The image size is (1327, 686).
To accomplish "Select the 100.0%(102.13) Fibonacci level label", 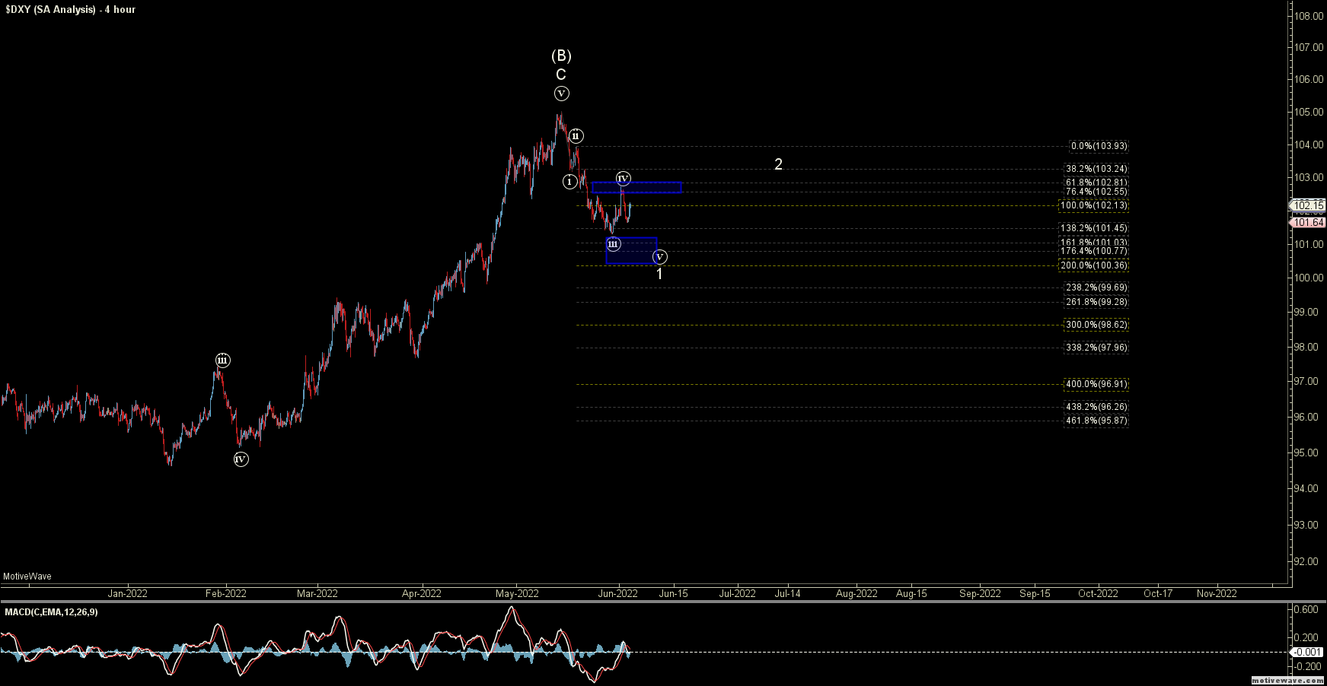I will (1093, 205).
